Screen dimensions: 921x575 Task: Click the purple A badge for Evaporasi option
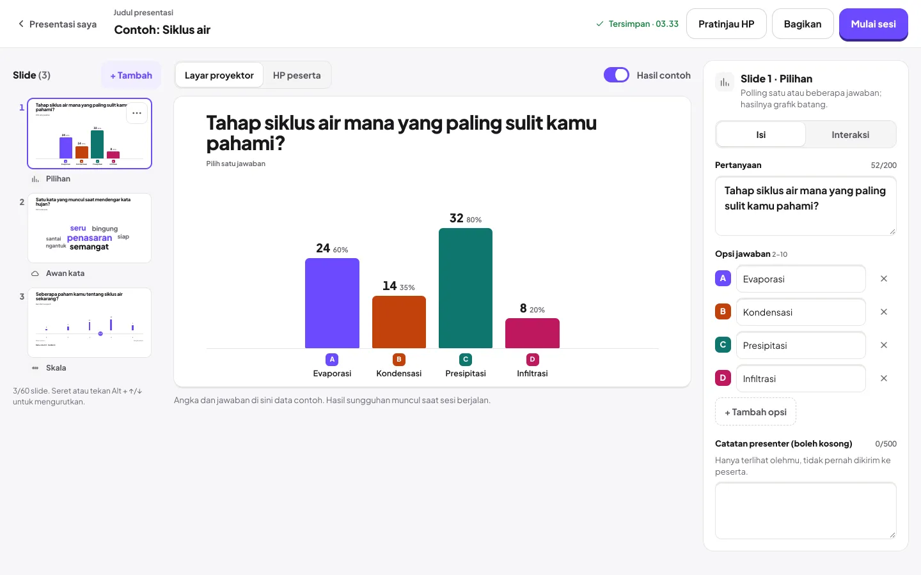(723, 279)
